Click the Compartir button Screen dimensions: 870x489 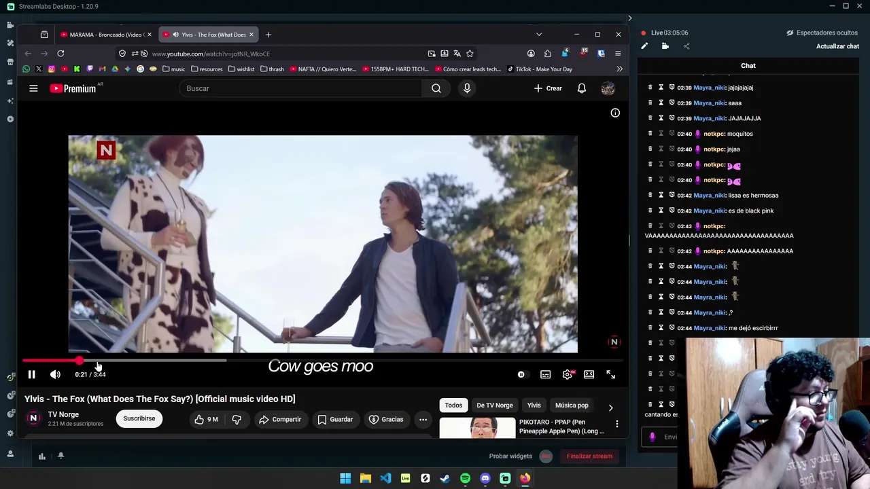point(280,420)
